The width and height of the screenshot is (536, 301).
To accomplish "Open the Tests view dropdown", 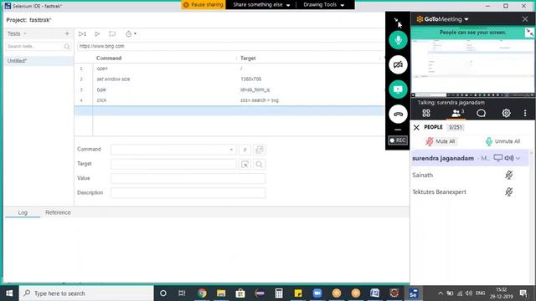I will [17, 33].
